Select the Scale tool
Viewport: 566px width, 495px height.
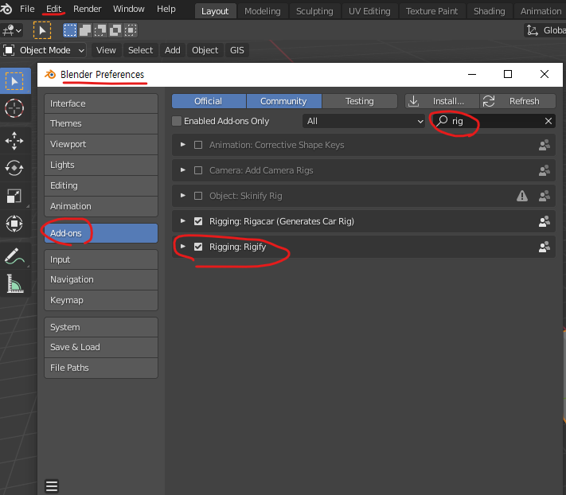[14, 197]
